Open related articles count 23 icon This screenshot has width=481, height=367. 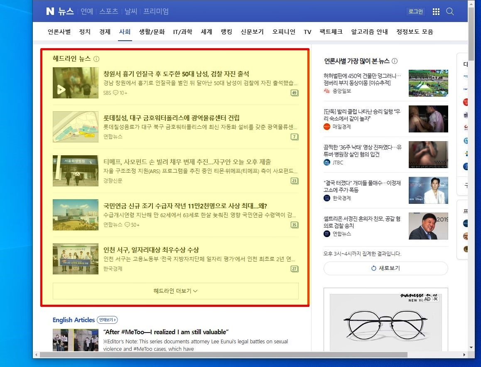294,181
